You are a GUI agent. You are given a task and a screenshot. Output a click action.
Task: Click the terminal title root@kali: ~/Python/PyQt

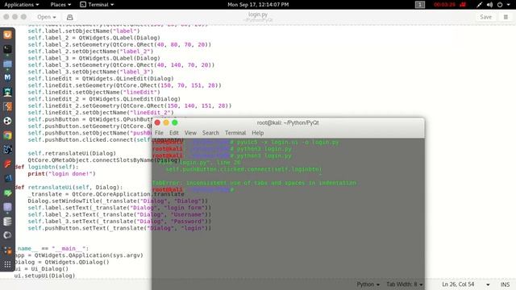(x=288, y=122)
